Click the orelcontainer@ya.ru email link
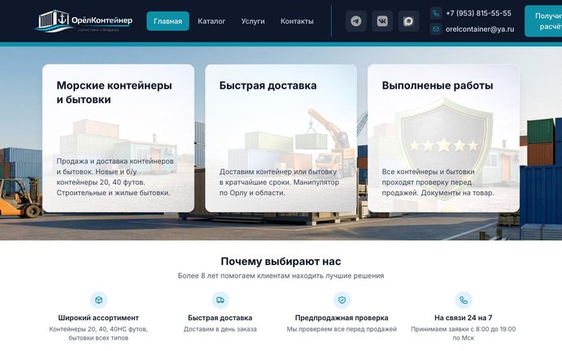 [x=480, y=29]
